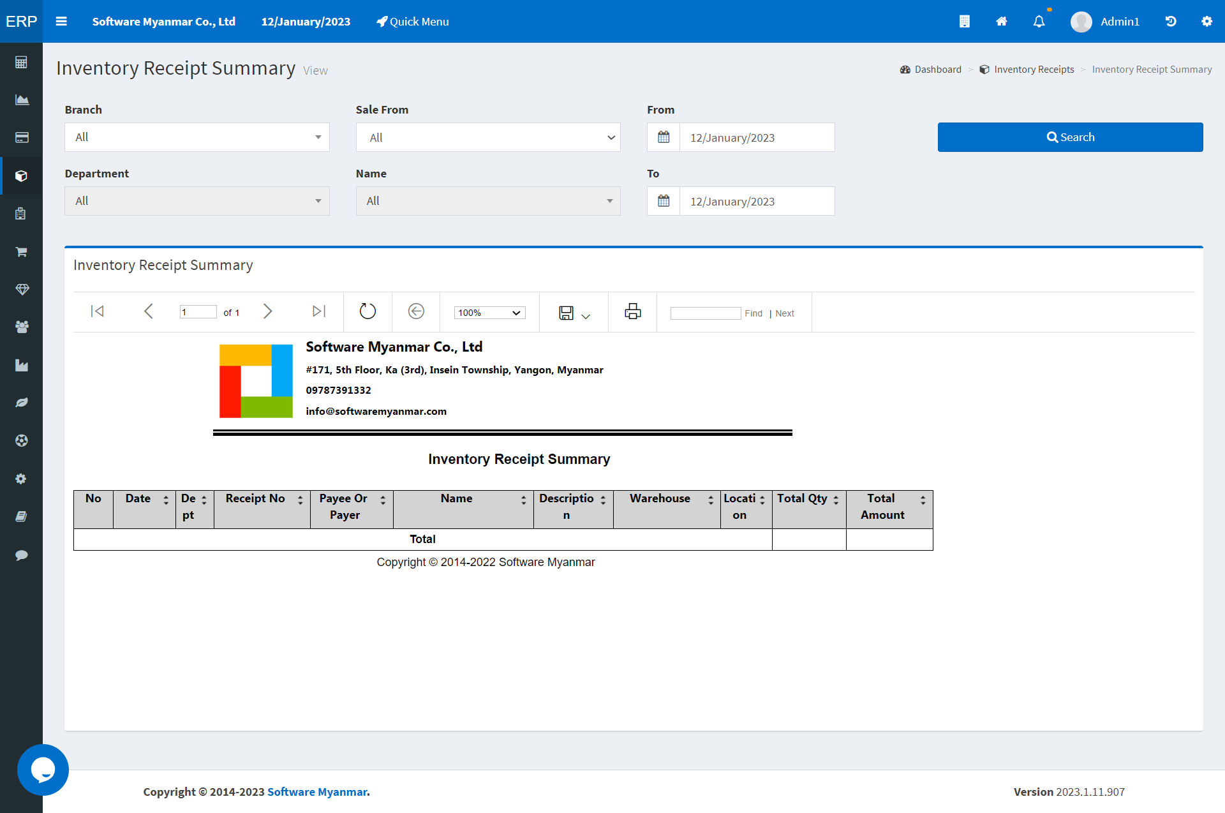Image resolution: width=1225 pixels, height=813 pixels.
Task: Open Software Myanmar footer link
Action: (318, 792)
